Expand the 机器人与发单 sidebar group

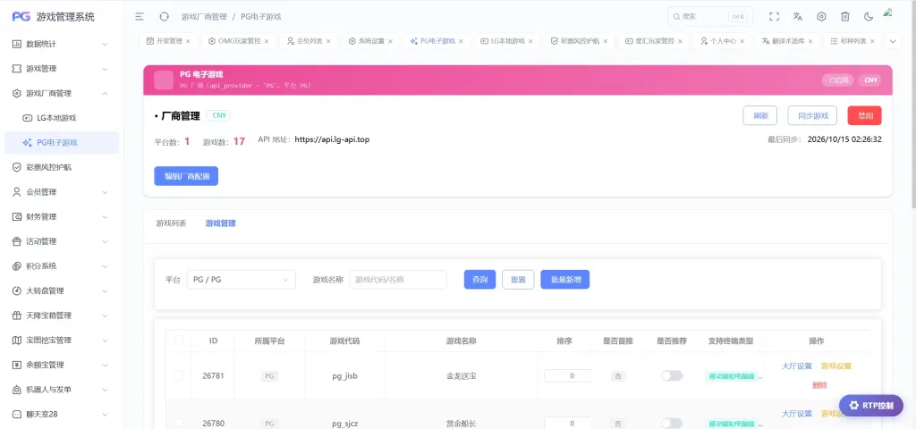click(106, 390)
